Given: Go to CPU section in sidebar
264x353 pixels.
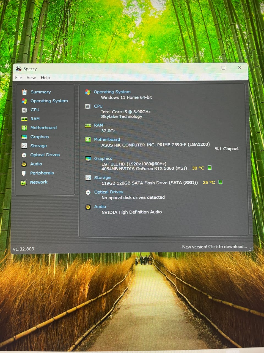Looking at the screenshot, I should tap(35, 110).
